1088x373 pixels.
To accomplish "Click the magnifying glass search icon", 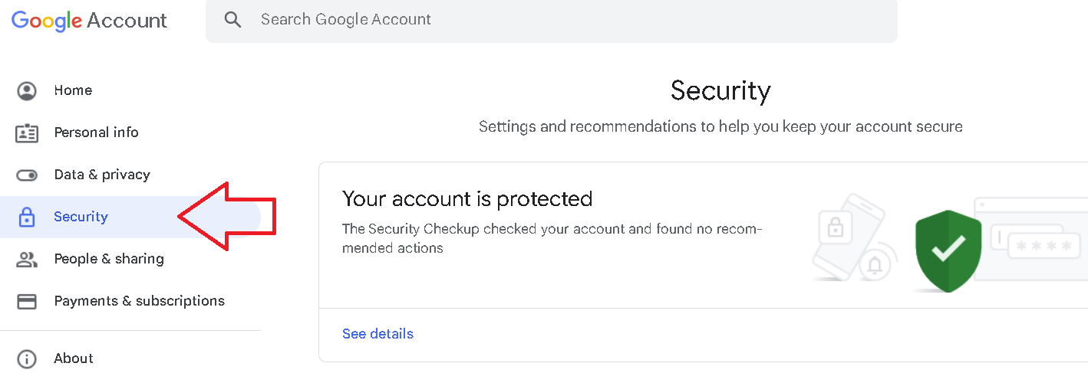I will coord(232,20).
